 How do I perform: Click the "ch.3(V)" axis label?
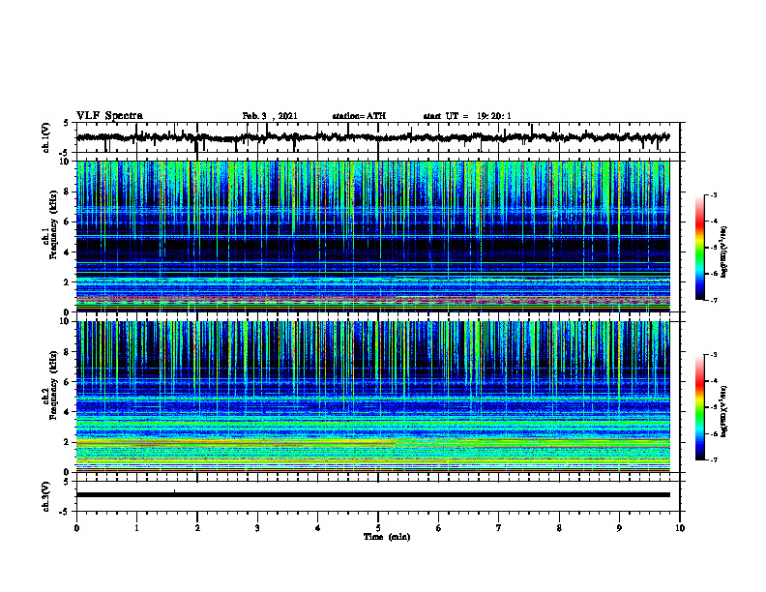pyautogui.click(x=46, y=497)
